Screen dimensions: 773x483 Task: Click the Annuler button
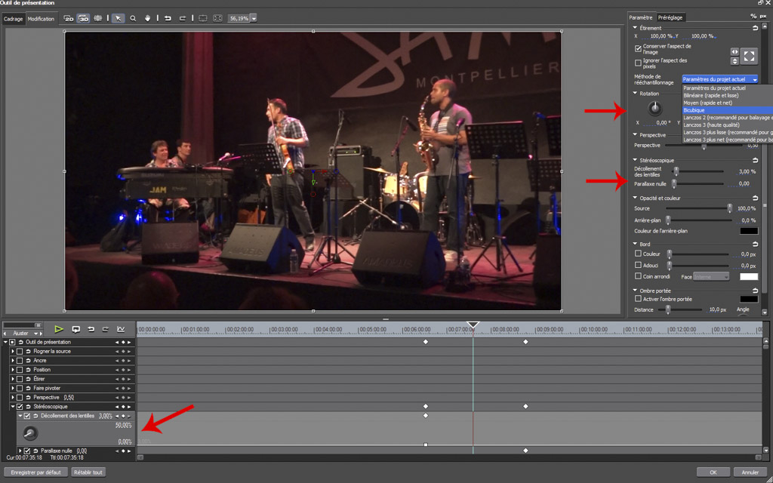pos(750,472)
